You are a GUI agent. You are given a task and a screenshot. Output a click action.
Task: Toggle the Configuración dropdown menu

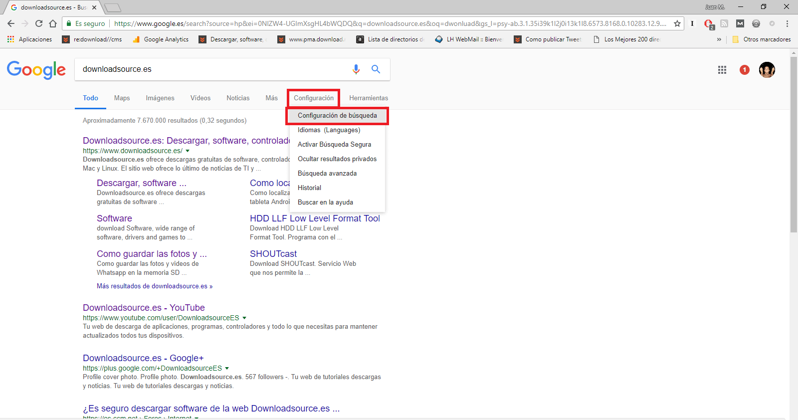tap(314, 98)
